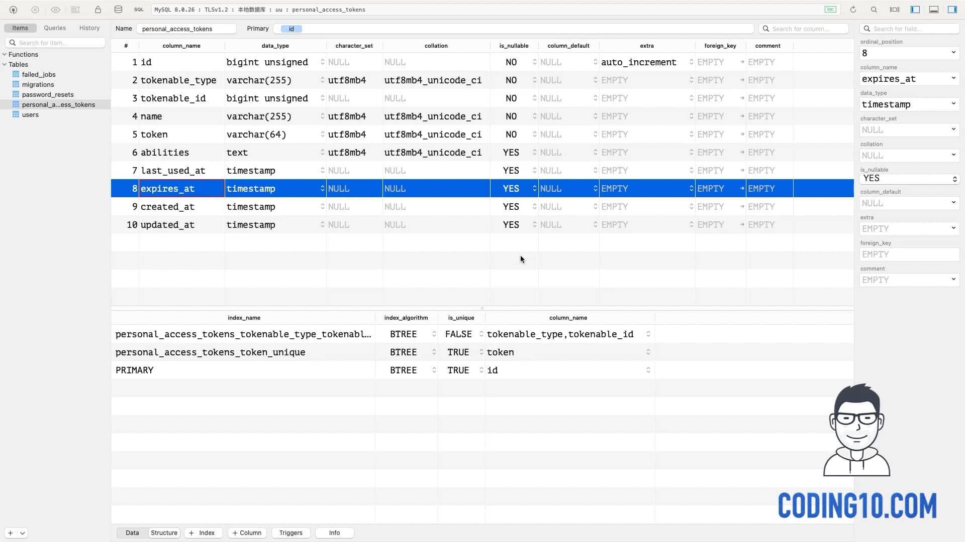The width and height of the screenshot is (965, 542).
Task: Add a new column with + Column
Action: [x=247, y=533]
